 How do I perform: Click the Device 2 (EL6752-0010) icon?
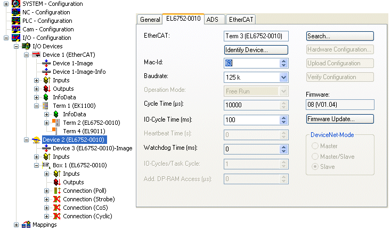(36, 140)
